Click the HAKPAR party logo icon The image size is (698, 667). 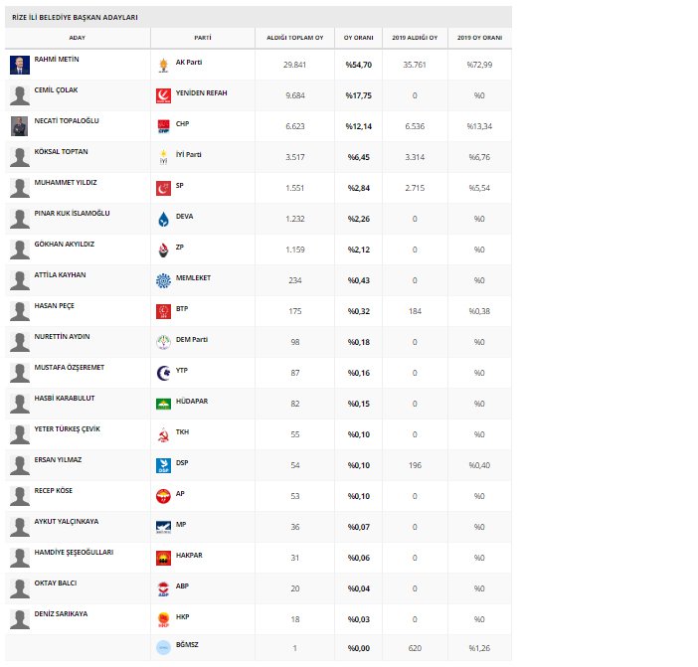pyautogui.click(x=164, y=558)
